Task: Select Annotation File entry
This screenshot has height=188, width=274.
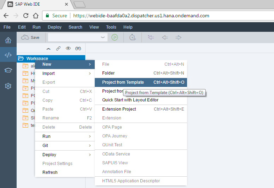Action: coord(141,172)
